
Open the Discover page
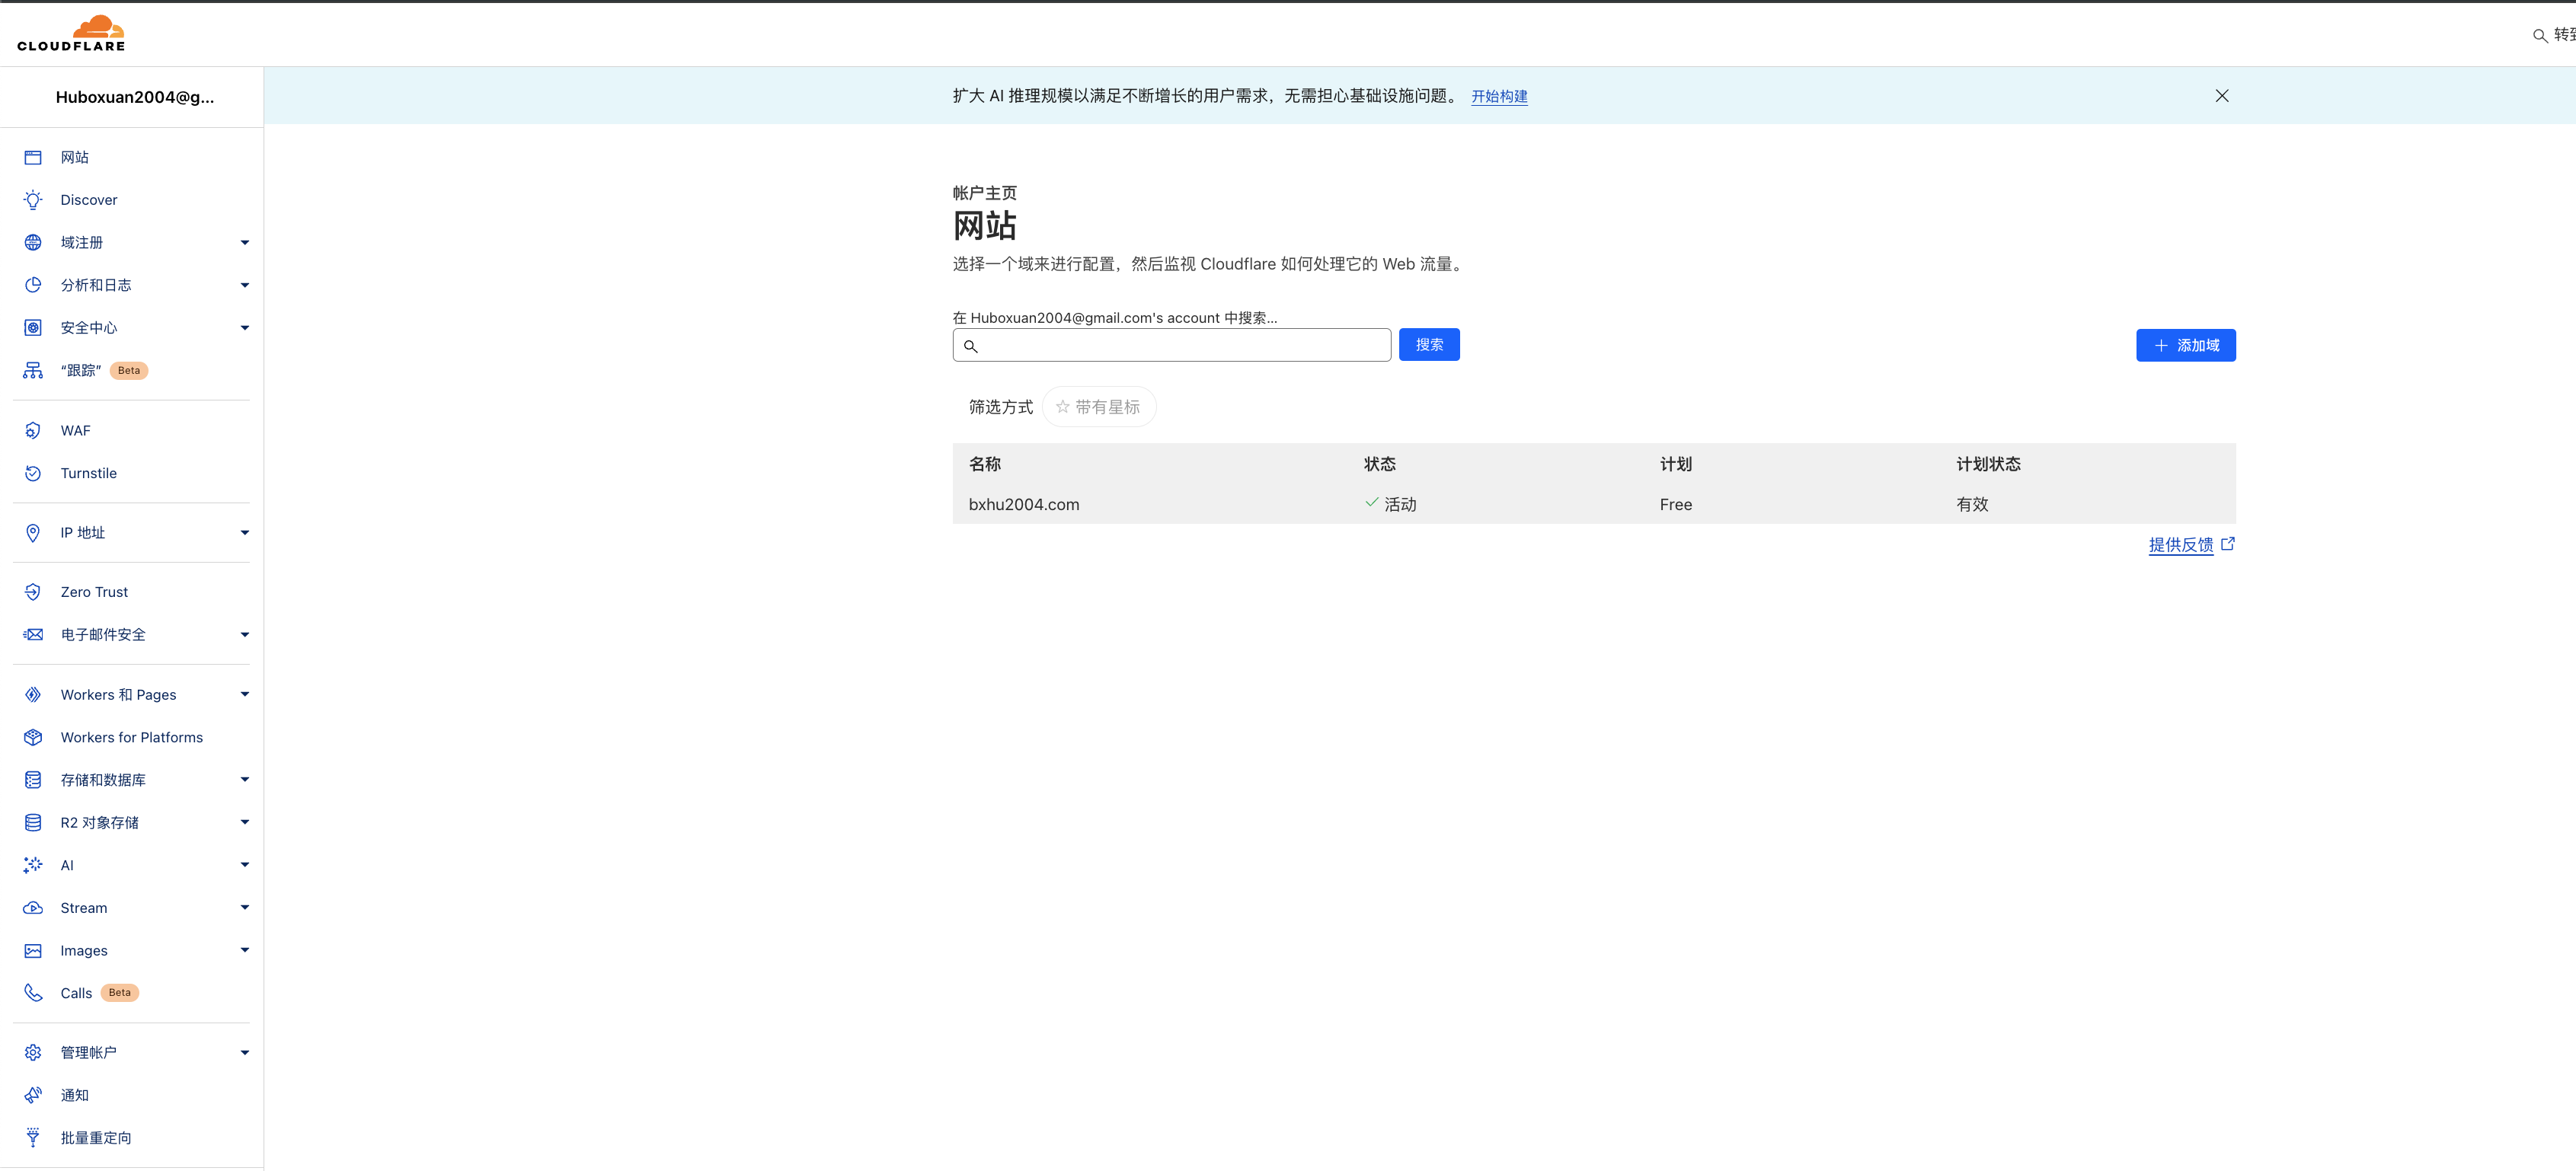point(89,199)
